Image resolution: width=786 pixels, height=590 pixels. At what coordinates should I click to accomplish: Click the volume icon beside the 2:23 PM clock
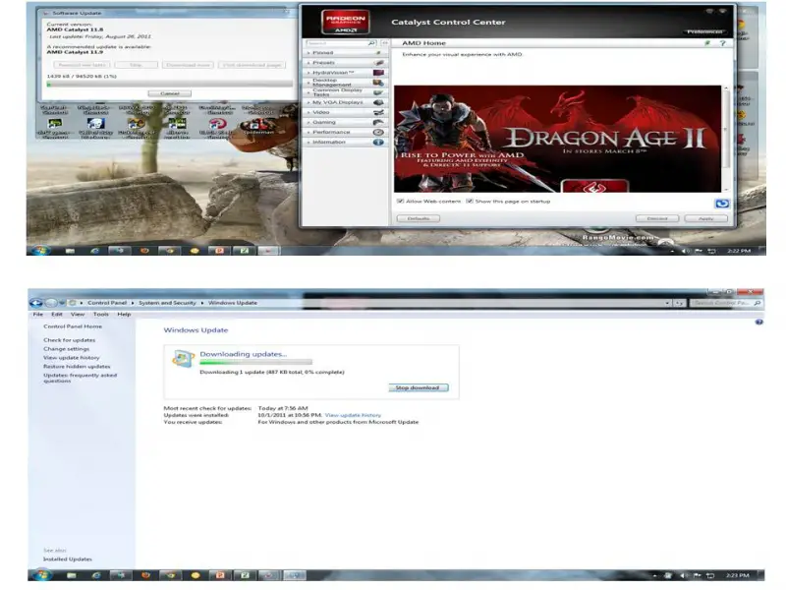point(683,575)
